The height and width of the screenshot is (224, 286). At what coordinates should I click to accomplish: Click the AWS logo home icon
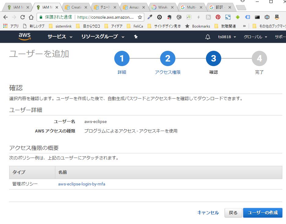click(25, 36)
